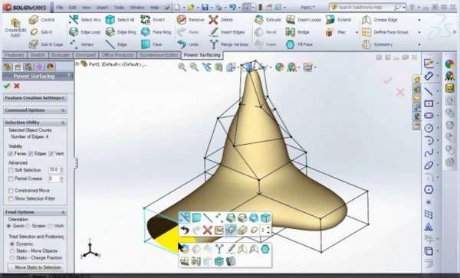Switch to the Evaluate tab
Screen dimensions: 460x278
point(61,55)
